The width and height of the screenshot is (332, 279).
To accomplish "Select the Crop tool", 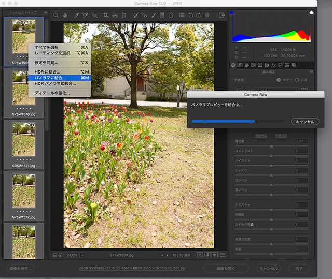I will (x=106, y=15).
